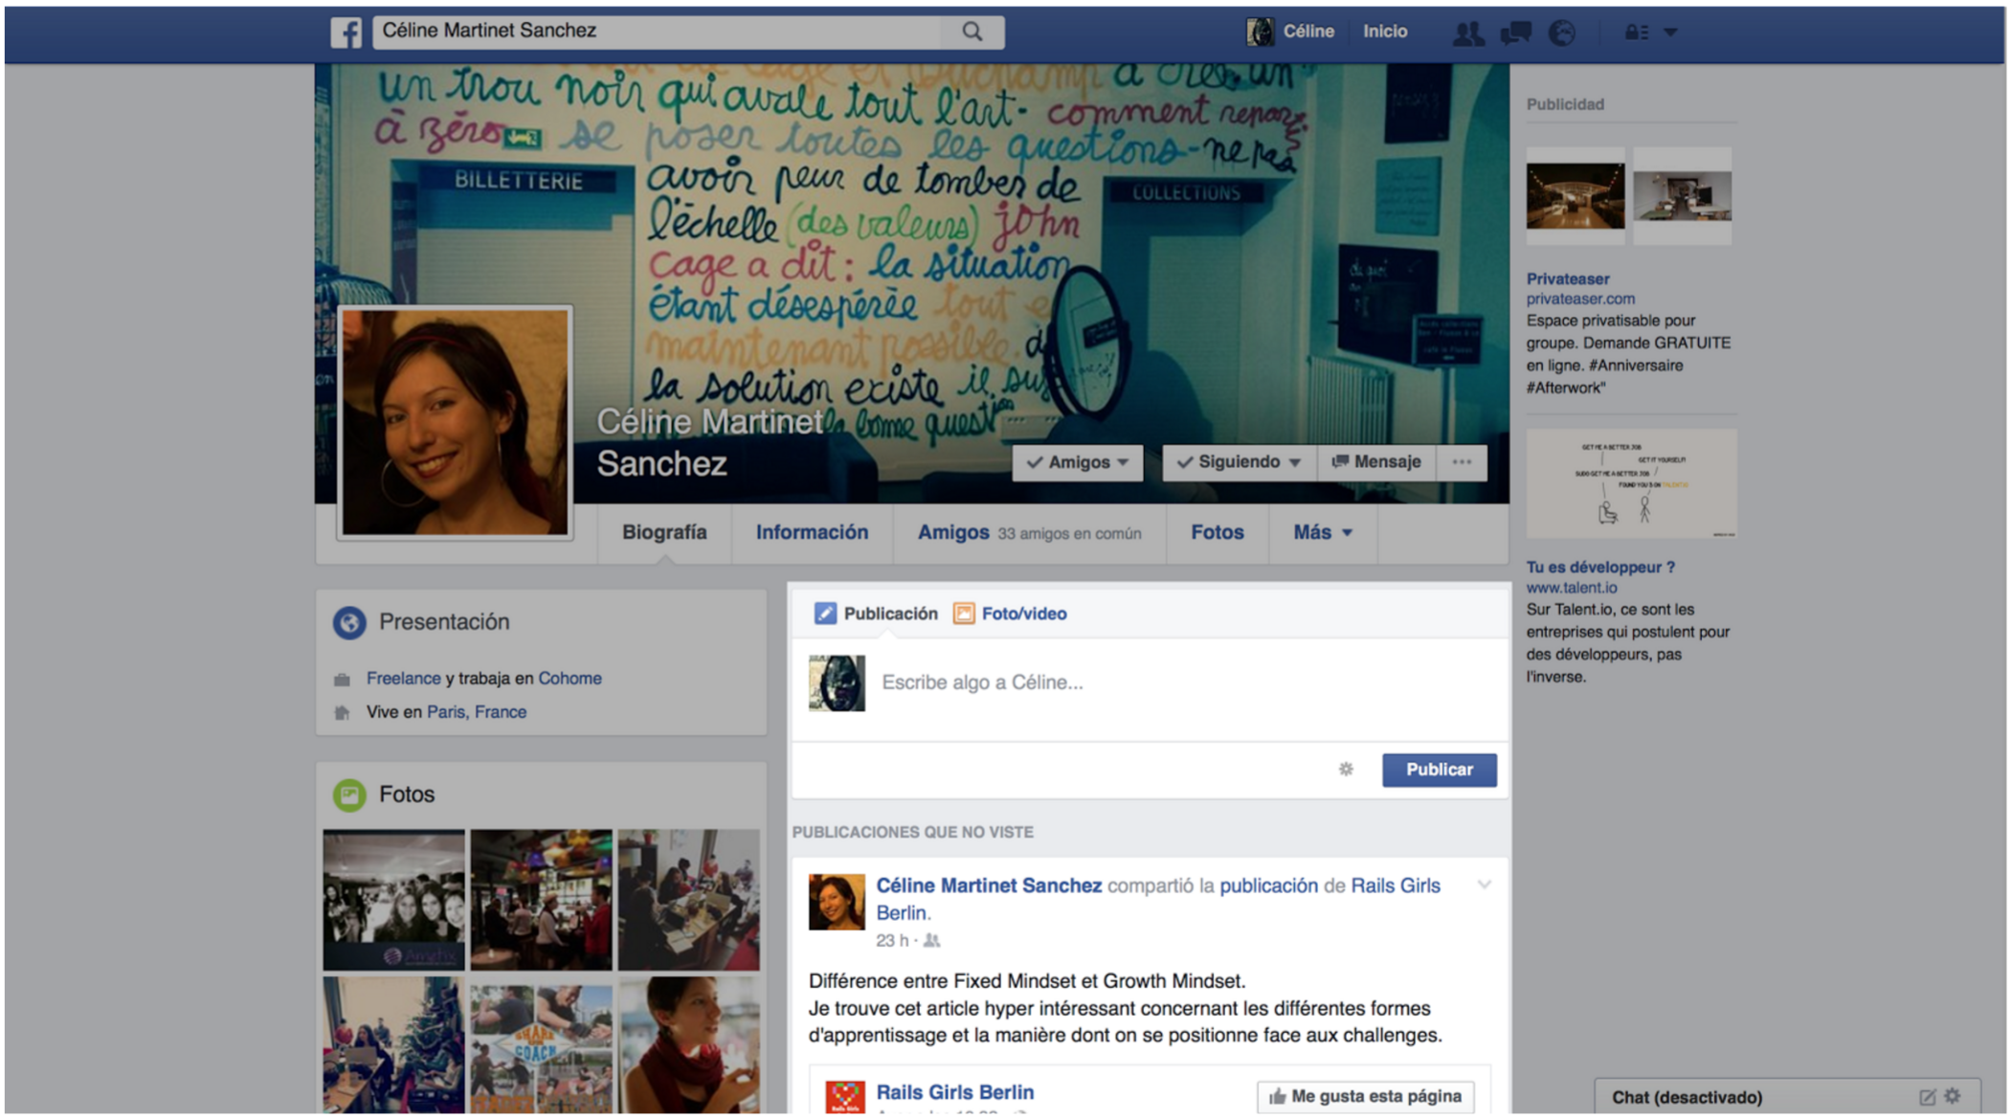Open the second Privateaser ad image
Image resolution: width=2012 pixels, height=1118 pixels.
coord(1682,196)
